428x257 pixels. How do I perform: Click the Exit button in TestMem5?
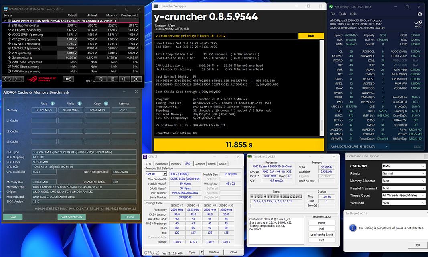point(322,241)
